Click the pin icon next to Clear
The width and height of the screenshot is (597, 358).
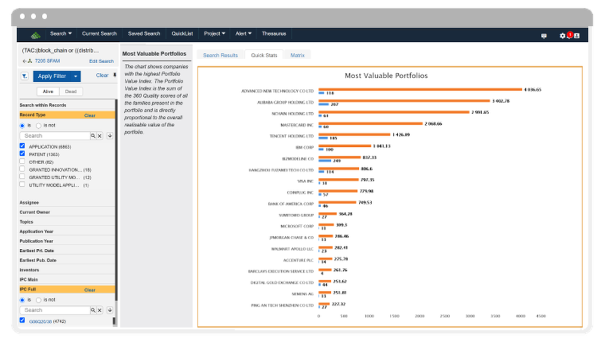click(x=115, y=76)
